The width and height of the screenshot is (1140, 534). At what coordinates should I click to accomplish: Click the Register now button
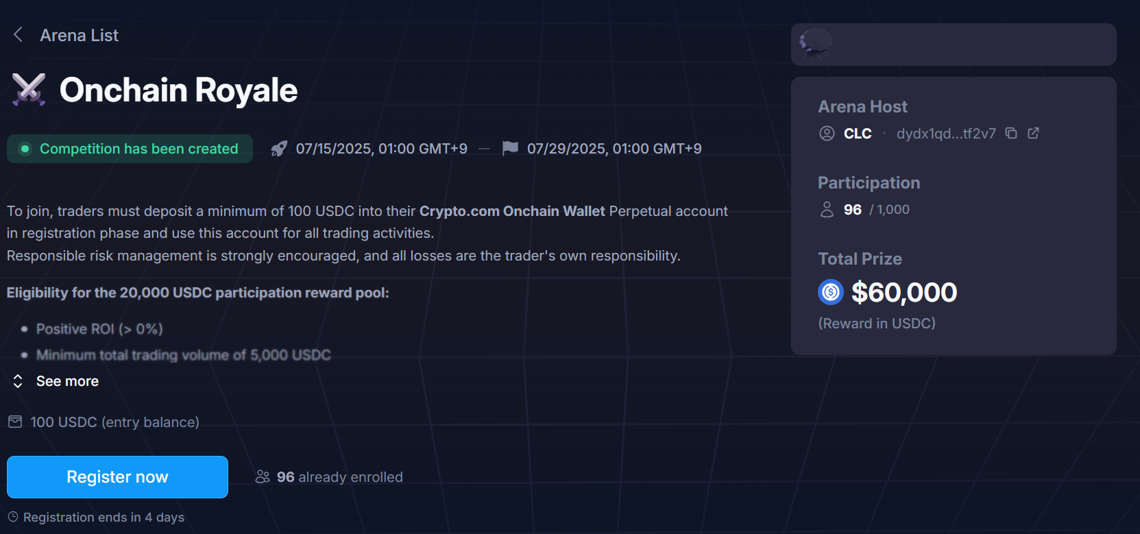point(117,477)
